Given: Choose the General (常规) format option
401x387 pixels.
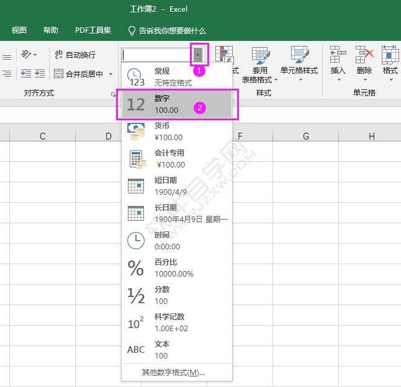Looking at the screenshot, I should pos(177,77).
